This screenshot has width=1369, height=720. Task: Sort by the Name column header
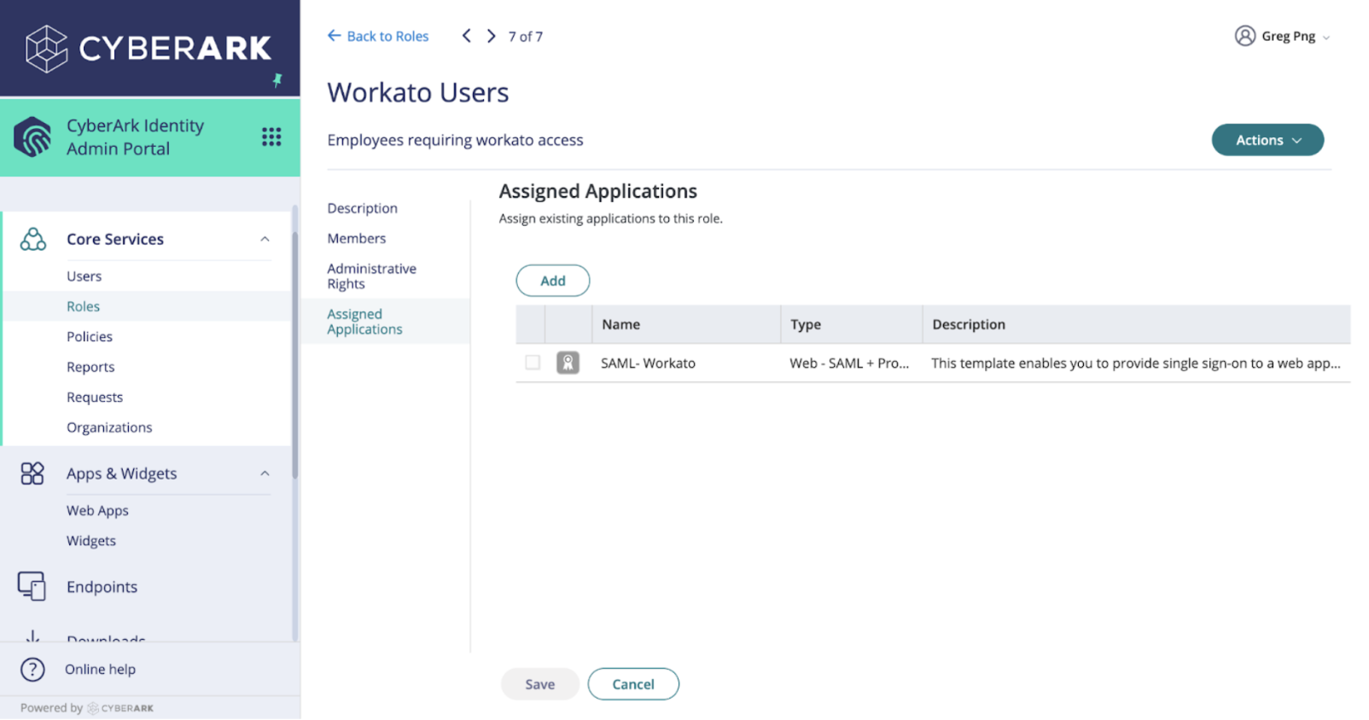686,324
